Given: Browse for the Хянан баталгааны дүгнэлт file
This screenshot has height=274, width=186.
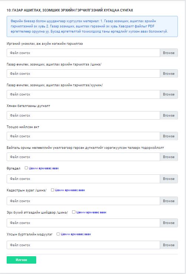Looking at the screenshot, I should pyautogui.click(x=169, y=115).
